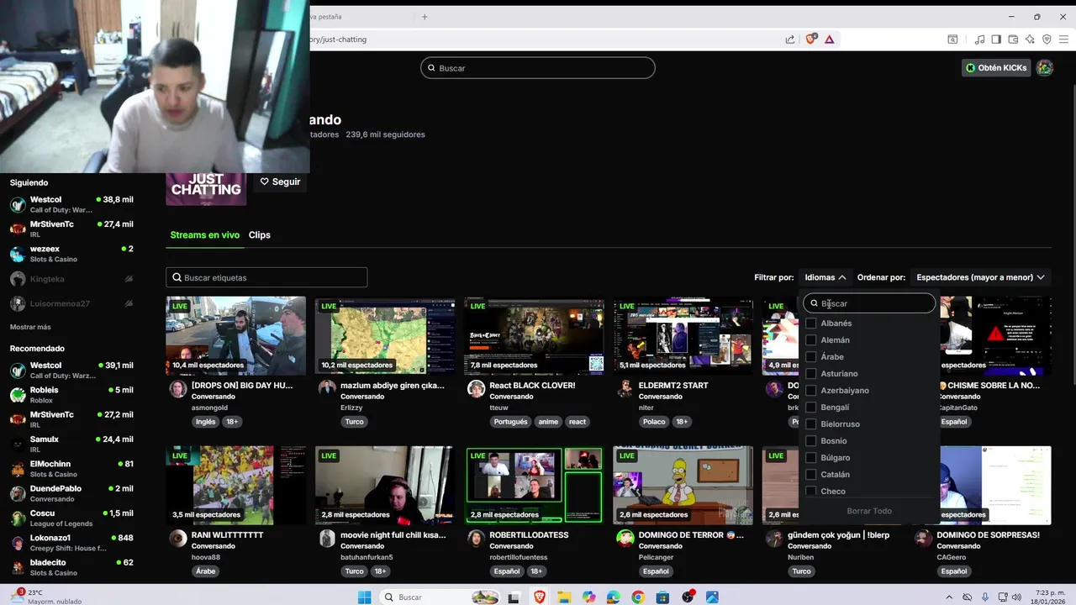The width and height of the screenshot is (1076, 605).
Task: Open Samulx channel in Recomendado
Action: (x=71, y=444)
